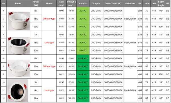Click the "UGR" column header
The height and width of the screenshot is (103, 171).
tap(154, 3)
